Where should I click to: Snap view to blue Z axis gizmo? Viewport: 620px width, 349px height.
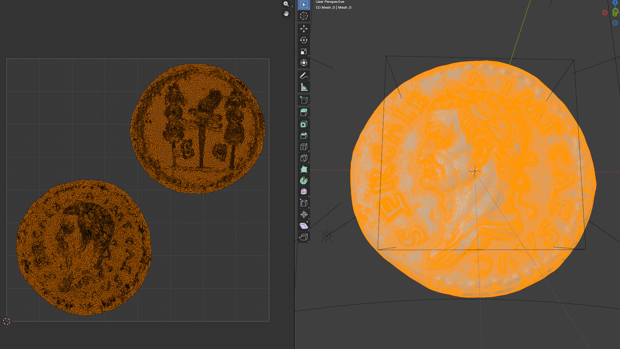615,2
